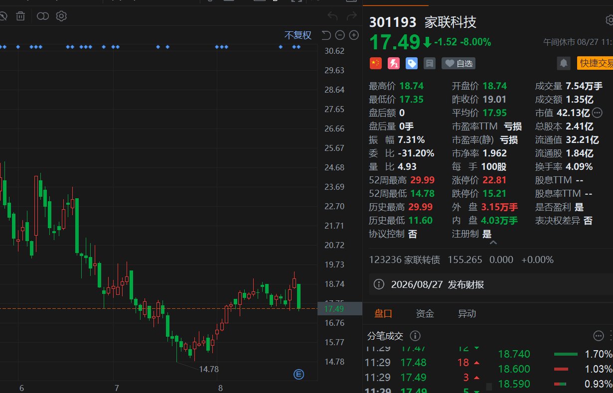The height and width of the screenshot is (393, 613).
Task: Click the China flag market icon
Action: pyautogui.click(x=375, y=63)
